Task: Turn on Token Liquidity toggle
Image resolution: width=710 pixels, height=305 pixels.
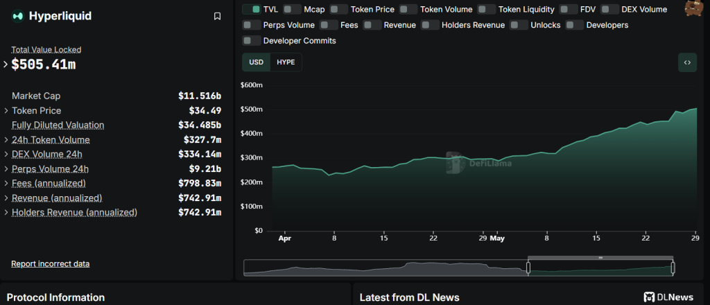Action: (487, 9)
